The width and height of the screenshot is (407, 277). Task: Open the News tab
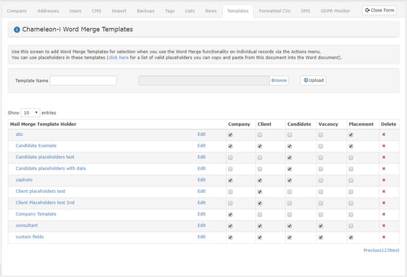point(211,11)
